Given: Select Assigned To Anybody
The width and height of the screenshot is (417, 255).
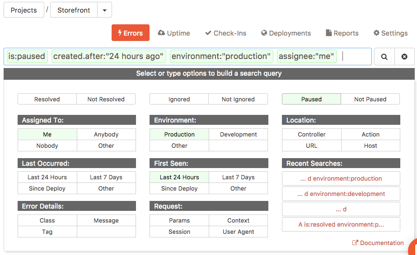Looking at the screenshot, I should click(x=106, y=134).
